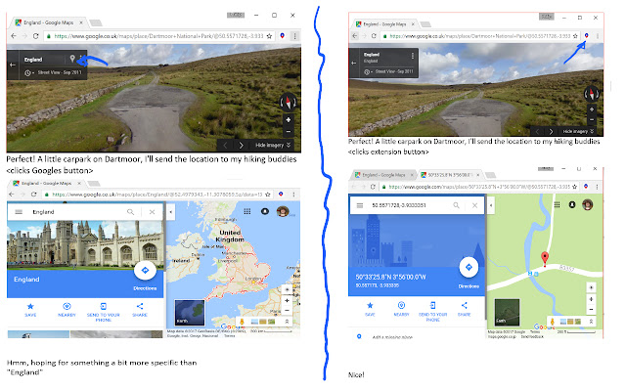Screen dimensions: 626x391
Task: Click back arrow in top-right Street View panel
Action: click(x=353, y=63)
